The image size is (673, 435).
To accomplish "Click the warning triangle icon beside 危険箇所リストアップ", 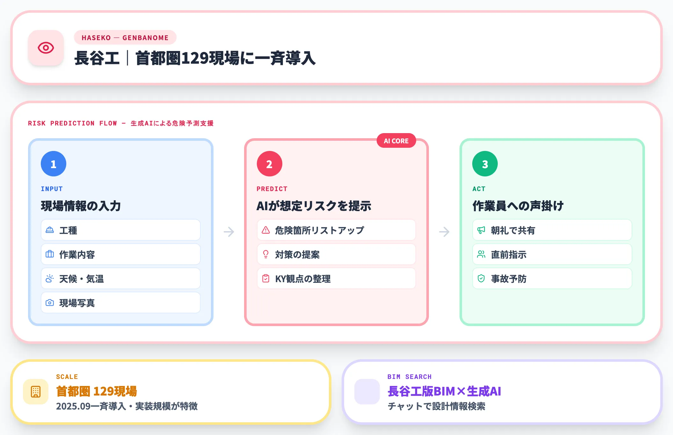I will click(x=266, y=230).
